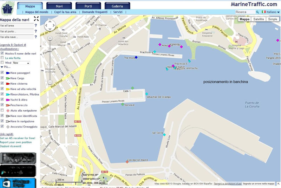The image size is (281, 188).
Task: Open help for Vai al porto
Action: [36, 31]
